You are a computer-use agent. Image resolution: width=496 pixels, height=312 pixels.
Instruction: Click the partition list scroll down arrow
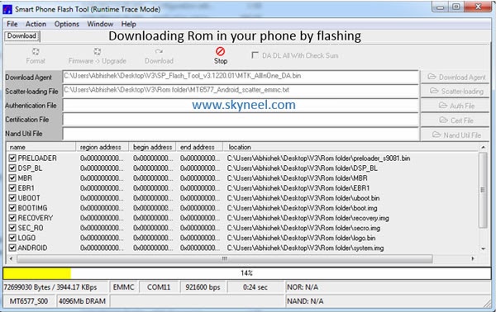[x=483, y=248]
